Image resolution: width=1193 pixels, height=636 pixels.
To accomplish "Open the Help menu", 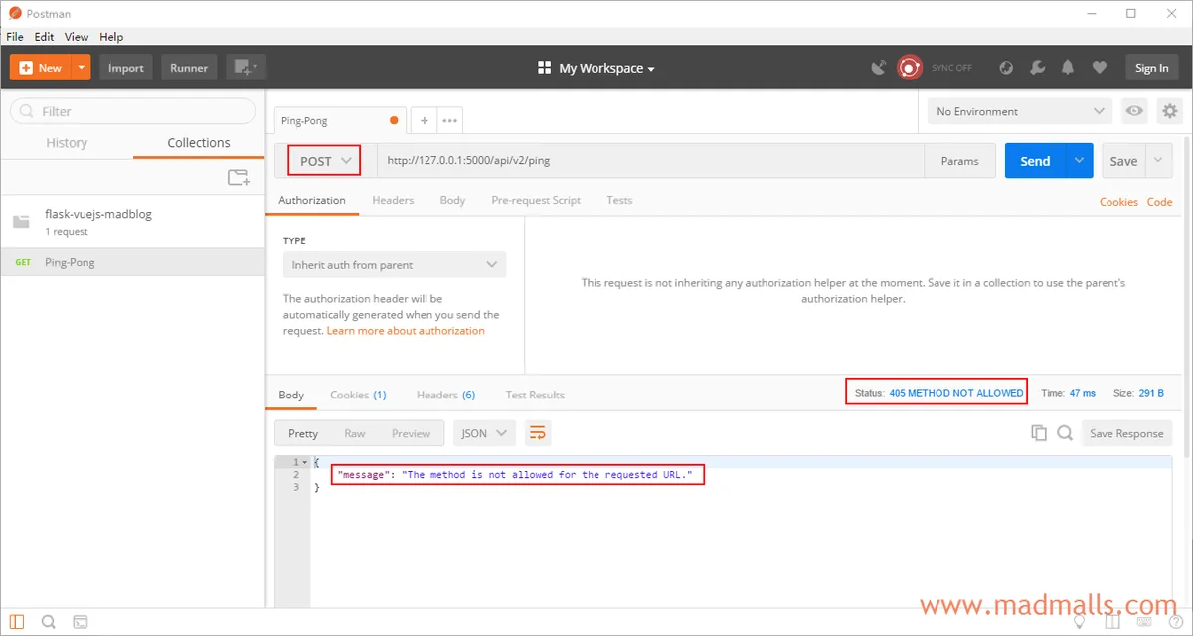I will click(x=111, y=37).
